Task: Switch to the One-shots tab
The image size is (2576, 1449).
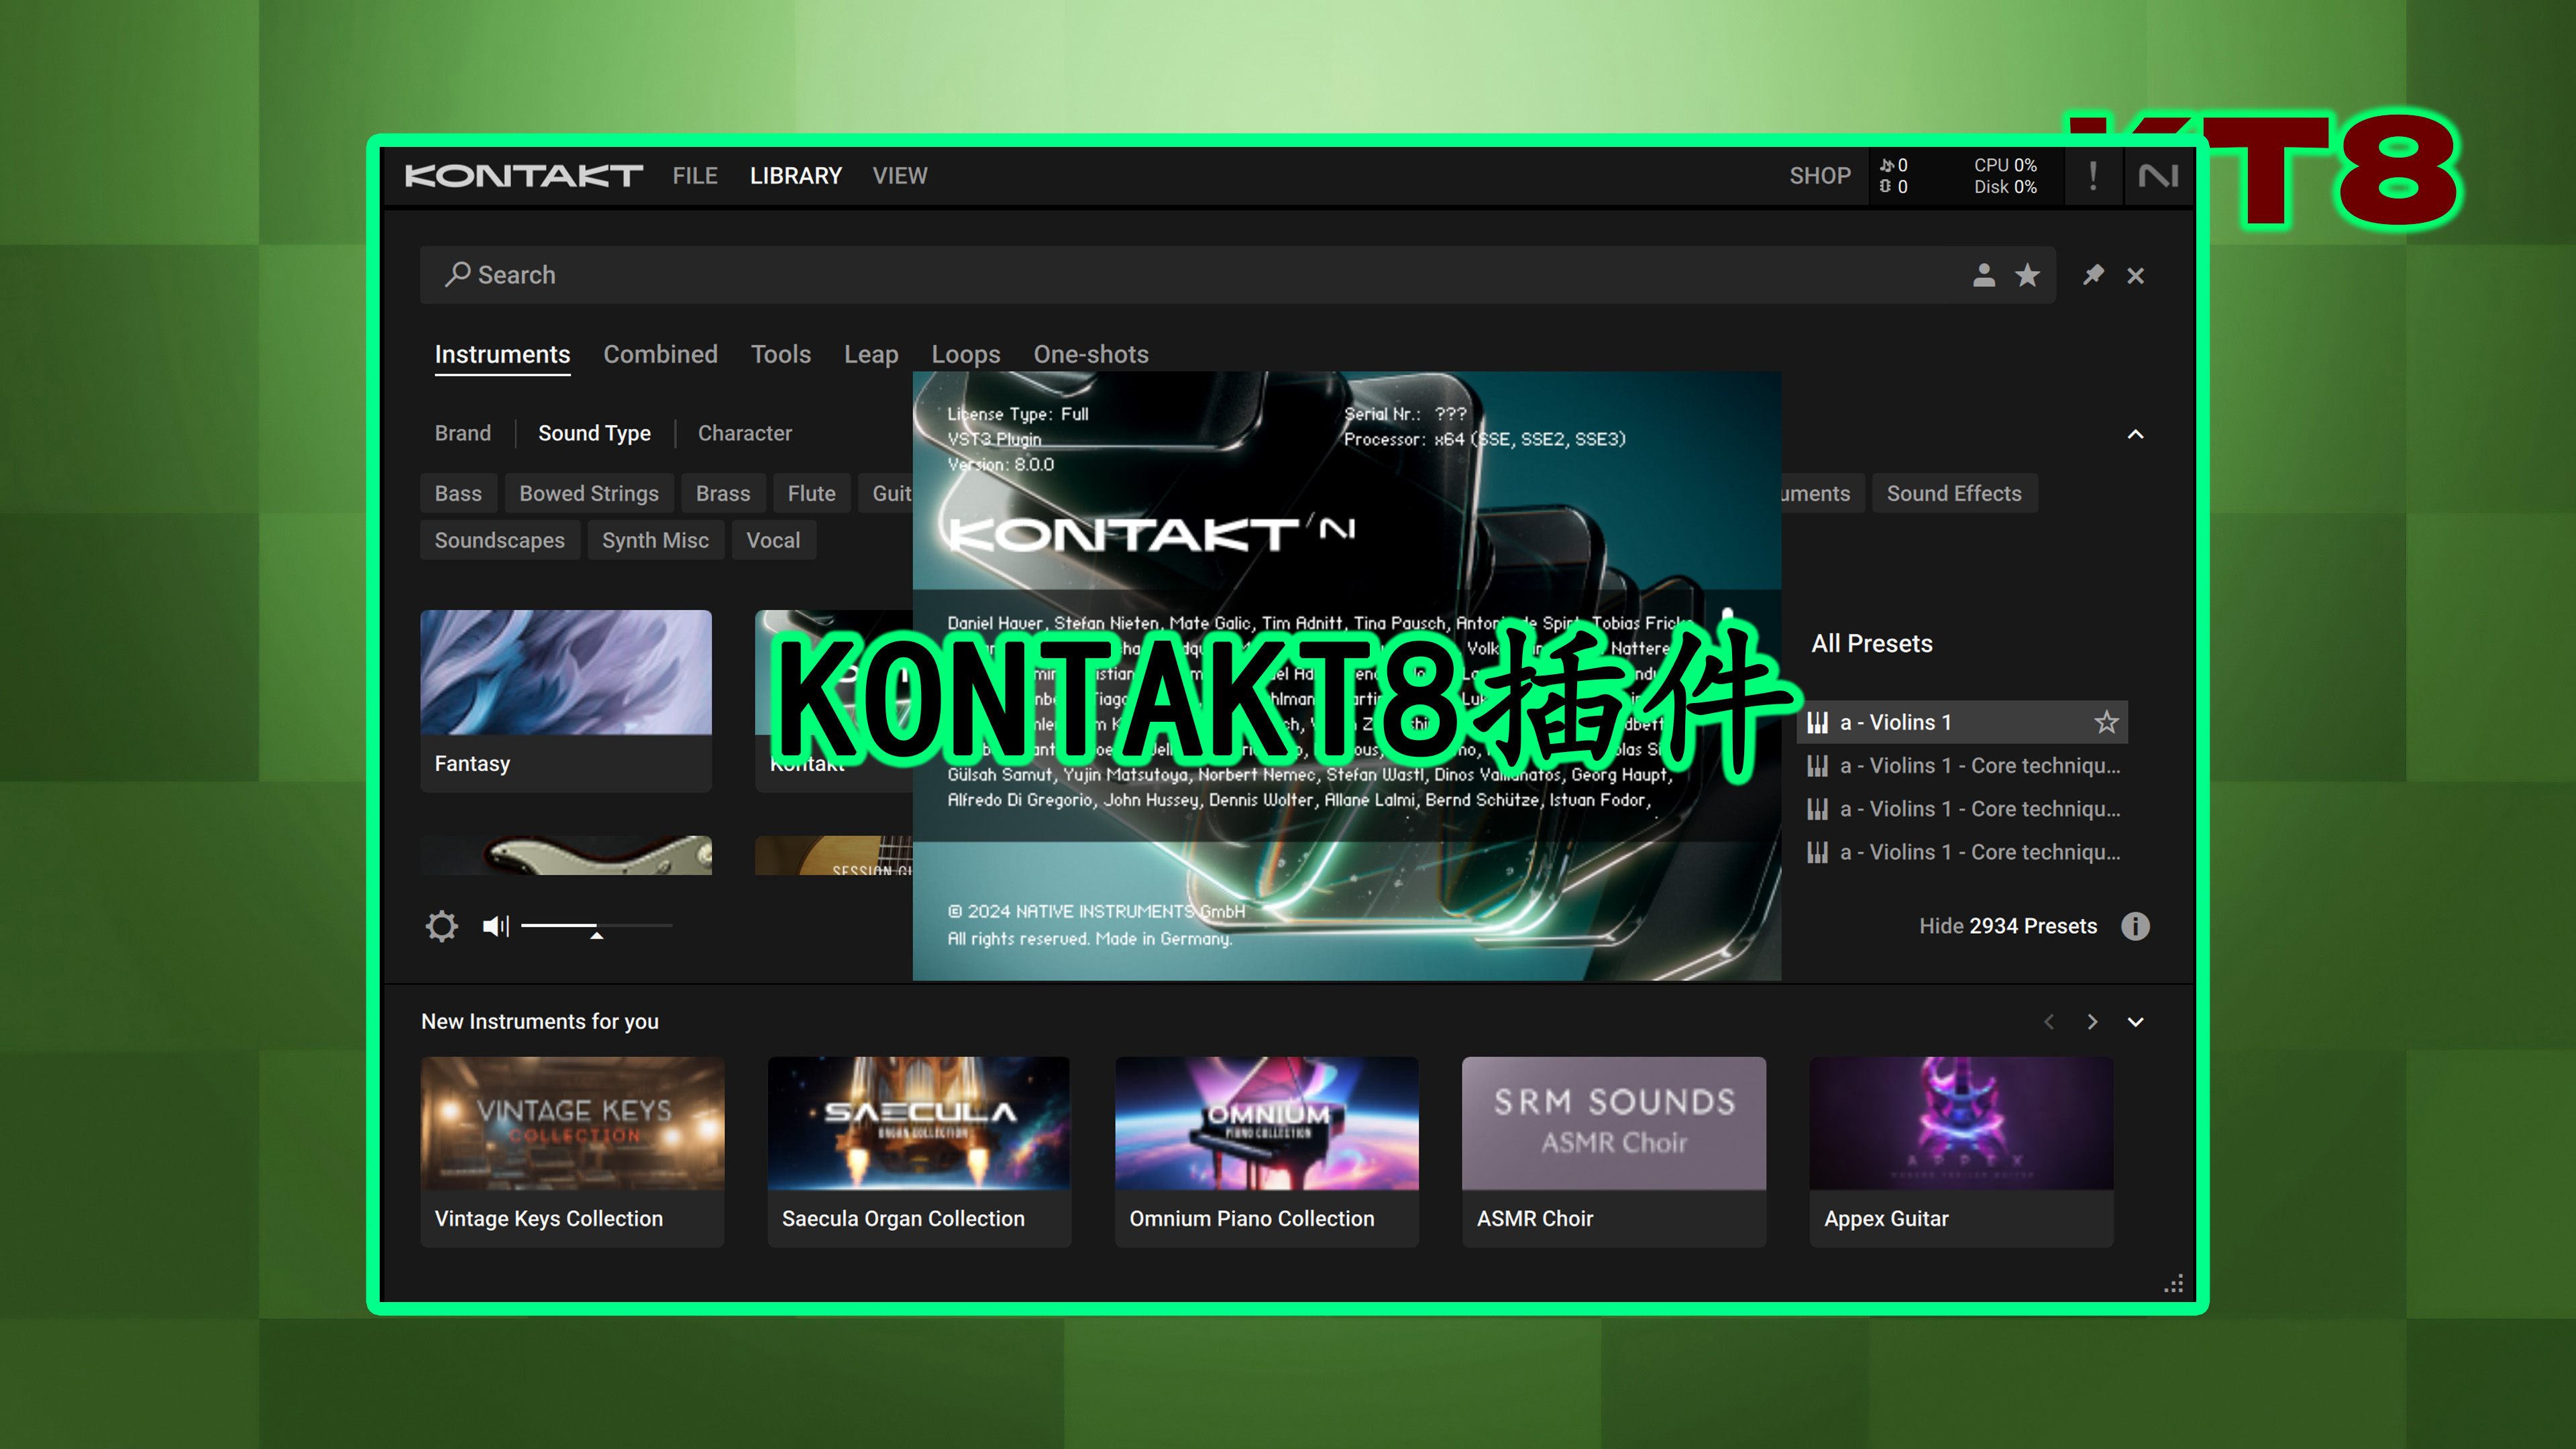Action: pos(1091,354)
